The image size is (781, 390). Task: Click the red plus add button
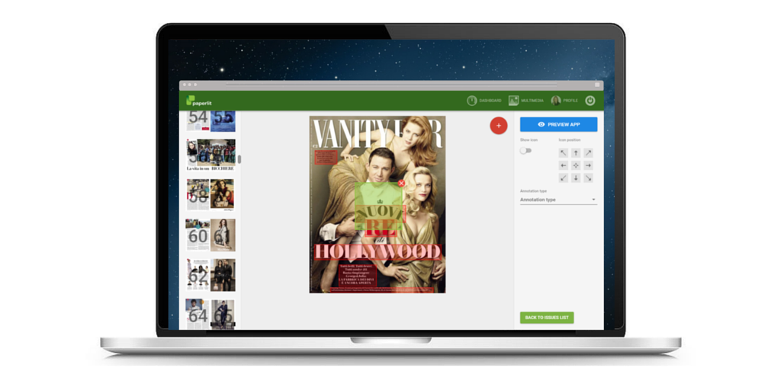point(499,126)
